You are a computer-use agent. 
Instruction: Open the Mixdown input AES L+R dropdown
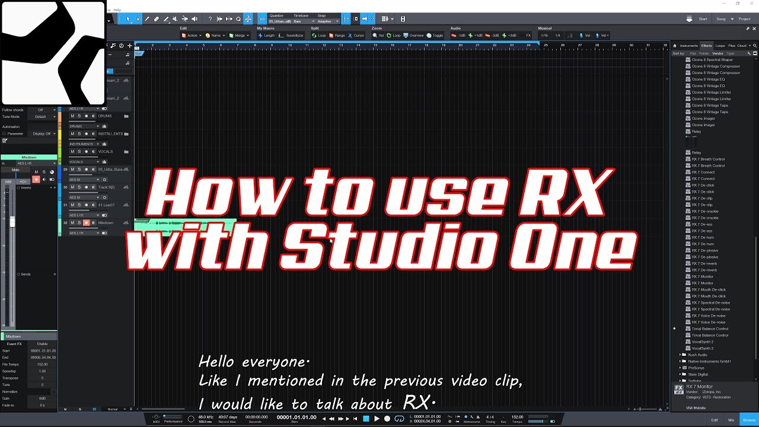pyautogui.click(x=37, y=163)
